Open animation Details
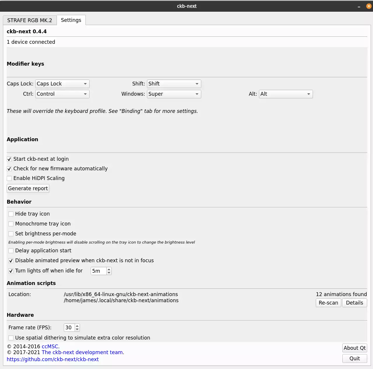This screenshot has height=369, width=373. 355,303
